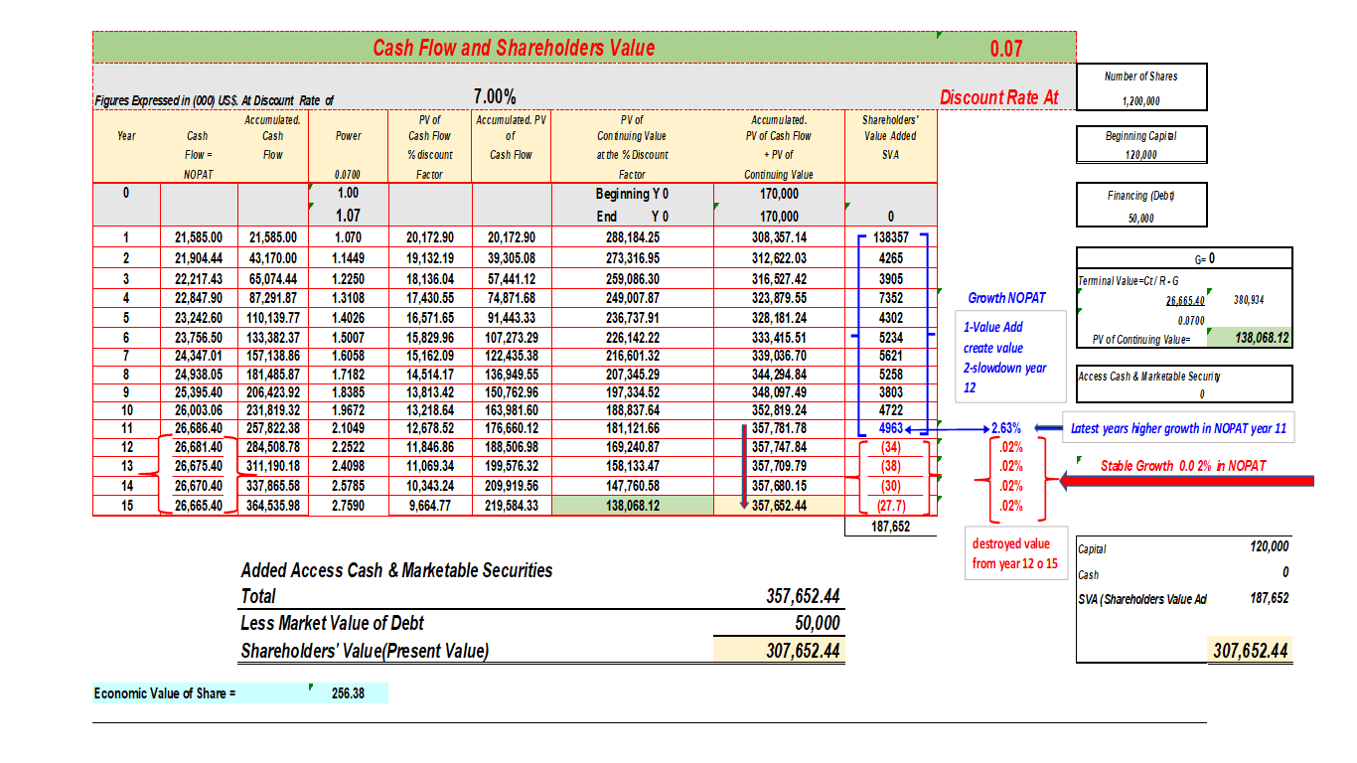This screenshot has height=763, width=1357.
Task: Select the Number of Shares value 1,200,000
Action: 1140,101
